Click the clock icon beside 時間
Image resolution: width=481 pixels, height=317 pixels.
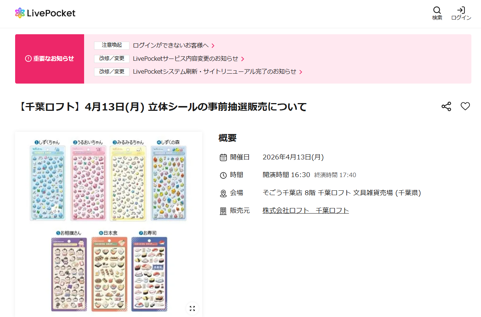[x=223, y=175]
